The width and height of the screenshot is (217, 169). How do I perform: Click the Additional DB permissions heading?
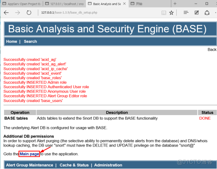(28, 136)
